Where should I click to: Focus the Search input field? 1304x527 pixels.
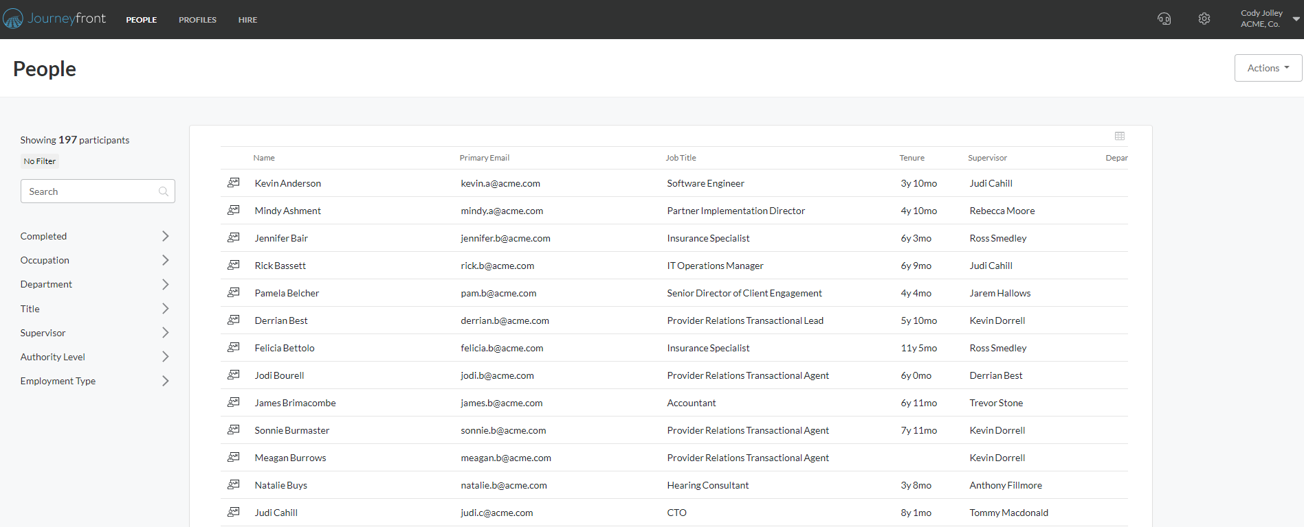pyautogui.click(x=98, y=191)
